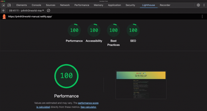
Task: Switch to the Elements tab
Action: (x=22, y=5)
